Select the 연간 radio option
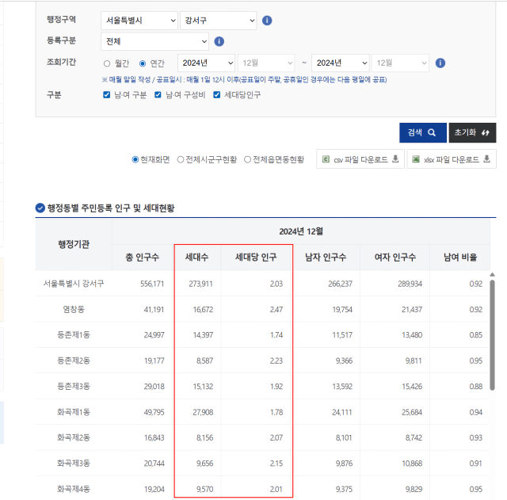The width and height of the screenshot is (507, 500). [x=143, y=63]
